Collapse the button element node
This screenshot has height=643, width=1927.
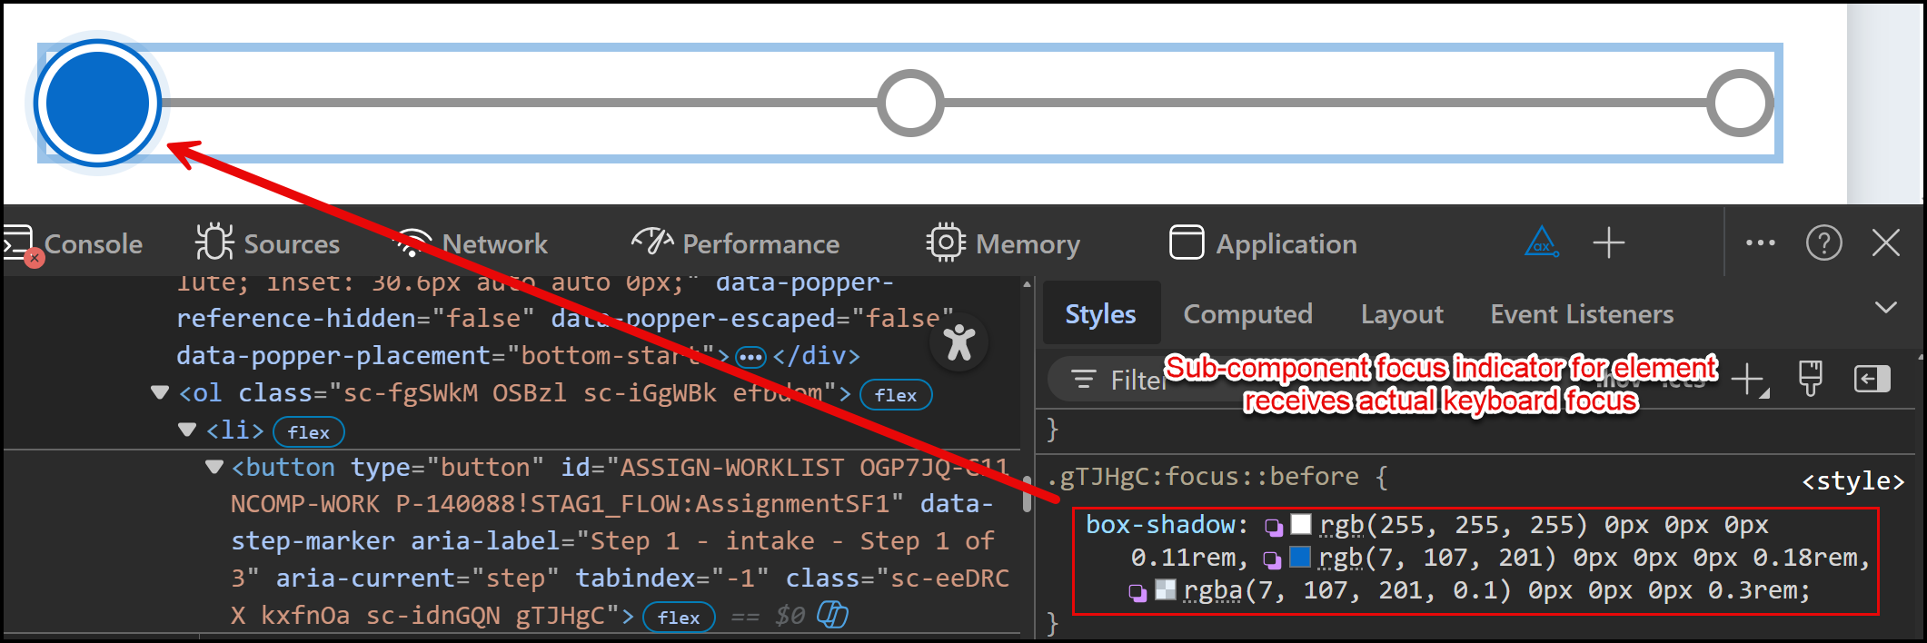(214, 466)
